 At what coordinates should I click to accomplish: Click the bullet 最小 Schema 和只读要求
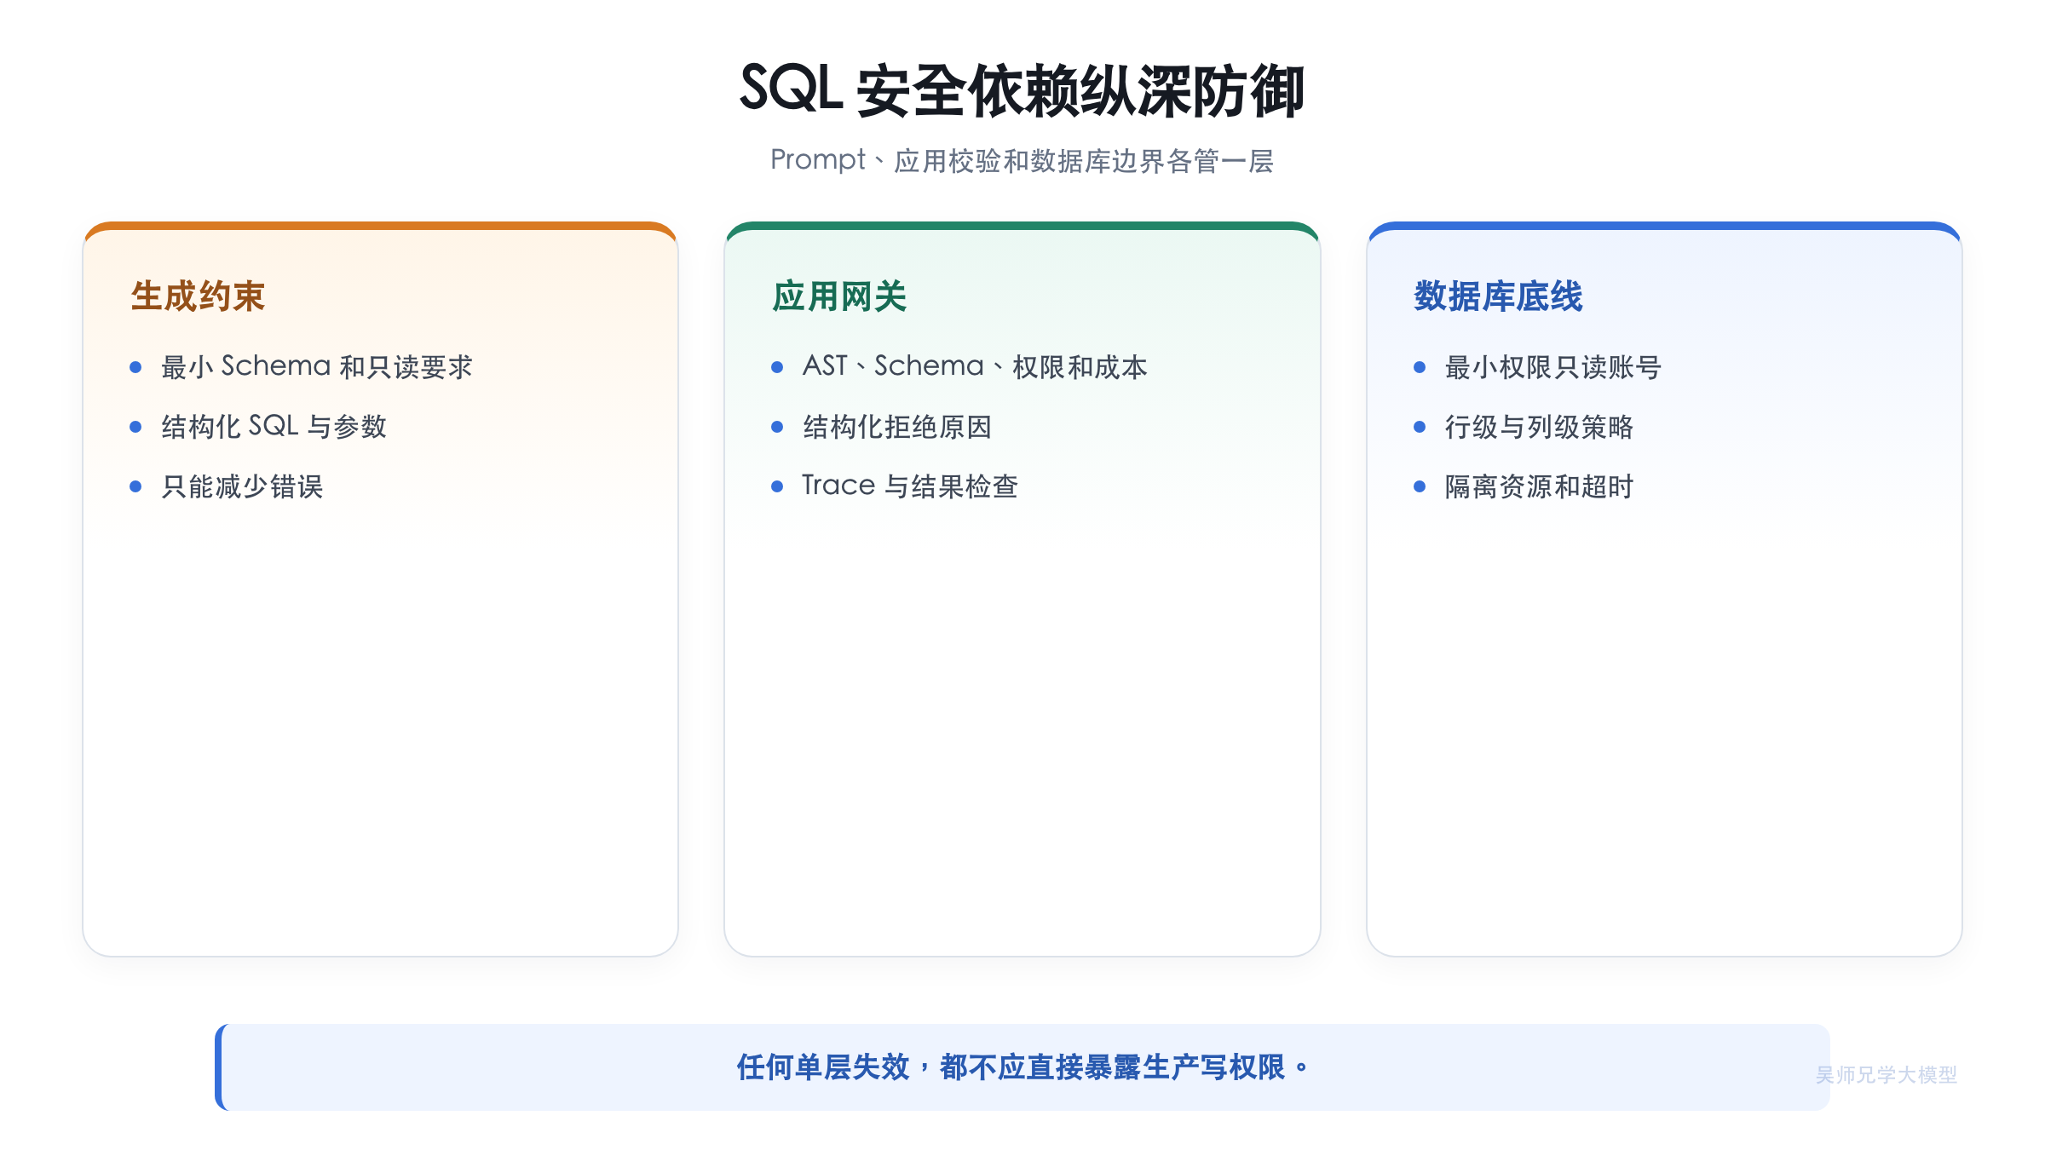click(x=317, y=367)
